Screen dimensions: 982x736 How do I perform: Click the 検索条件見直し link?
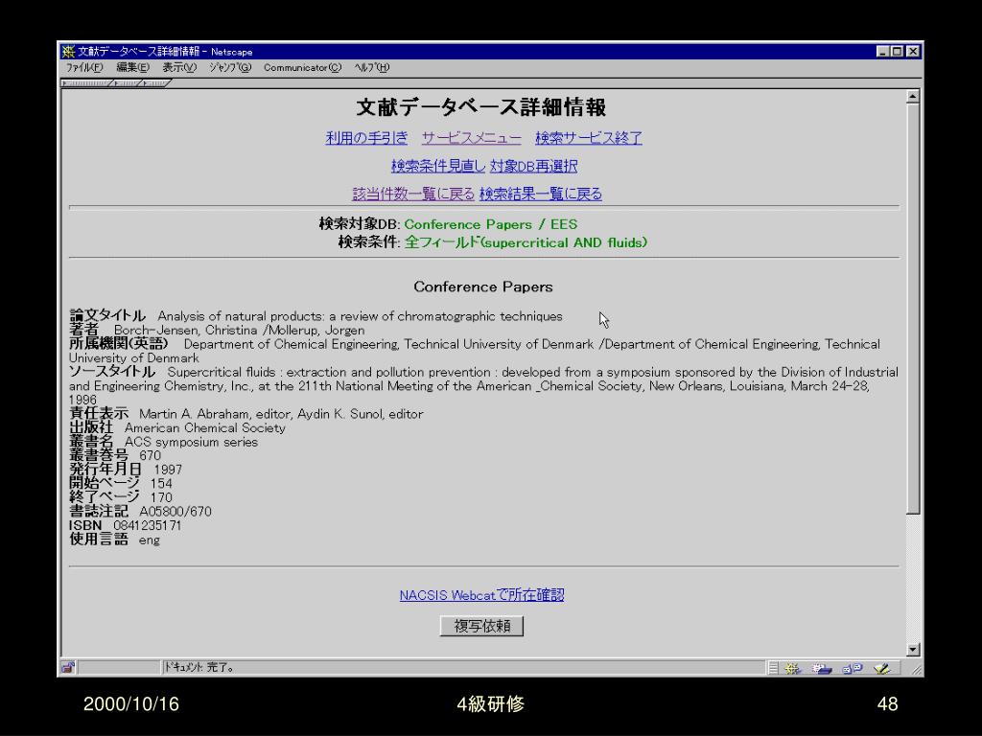(438, 166)
